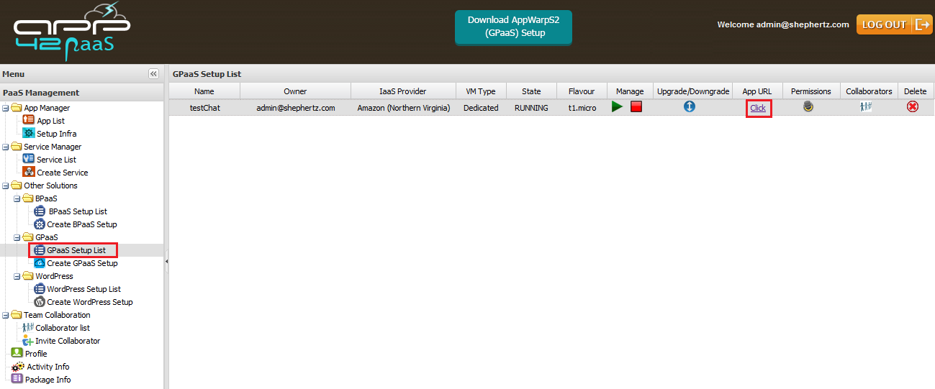Screen dimensions: 935x389
Task: Start the testChat instance with green play icon
Action: pos(617,107)
